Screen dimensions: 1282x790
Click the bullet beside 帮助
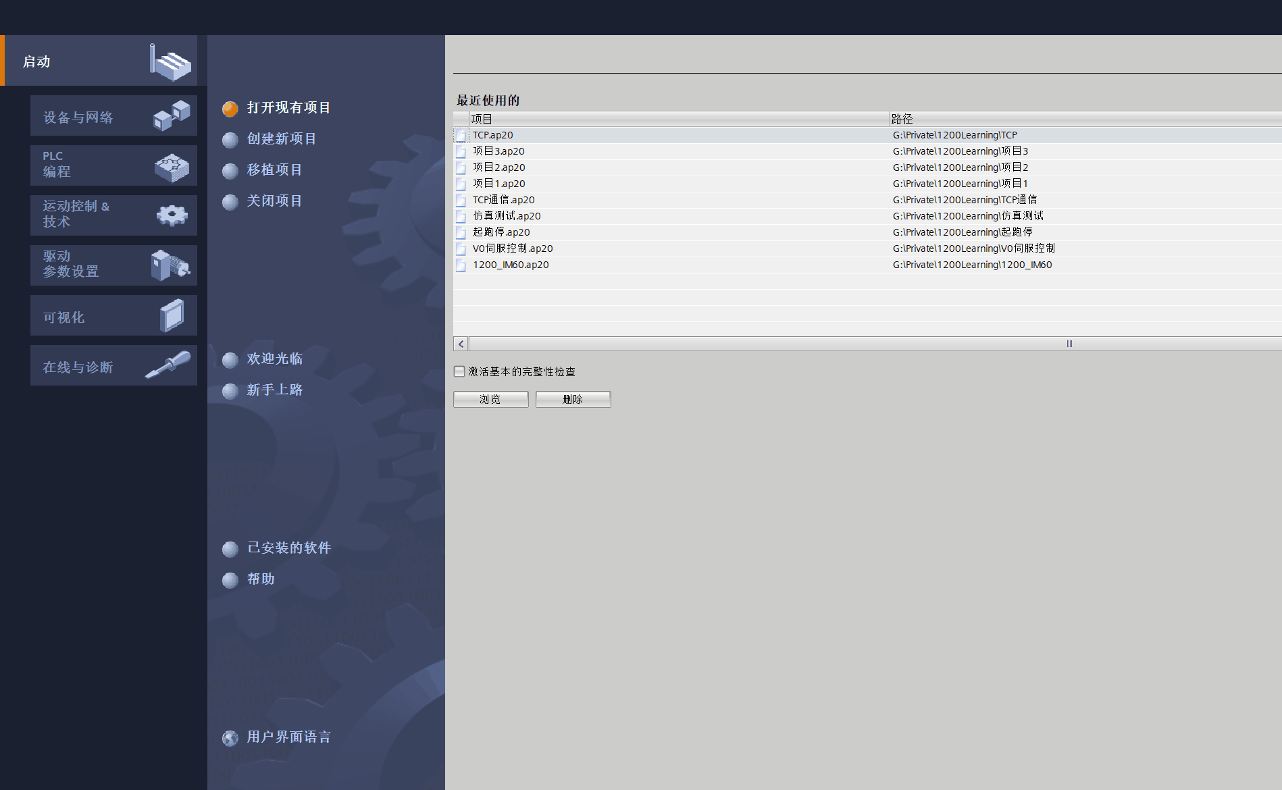point(230,580)
